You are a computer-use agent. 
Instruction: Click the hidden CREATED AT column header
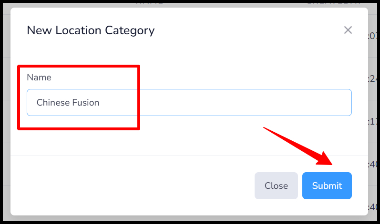click(334, 3)
